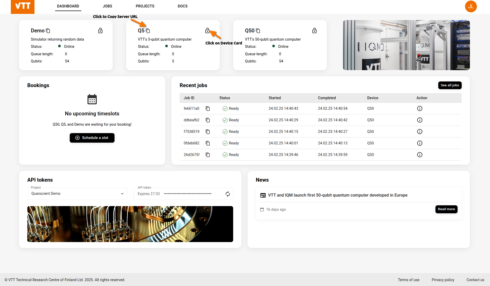
Task: Open the JL user avatar menu
Action: pyautogui.click(x=471, y=6)
